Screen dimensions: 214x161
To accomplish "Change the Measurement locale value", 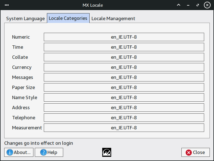I will pyautogui.click(x=124, y=128).
